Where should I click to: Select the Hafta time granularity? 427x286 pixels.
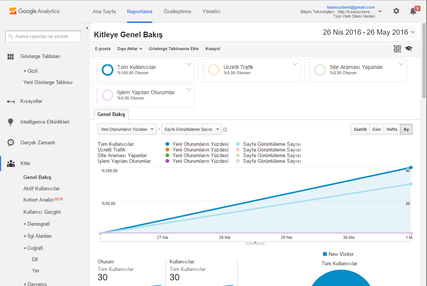(392, 129)
